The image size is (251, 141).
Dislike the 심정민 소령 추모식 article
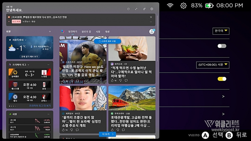(72, 130)
